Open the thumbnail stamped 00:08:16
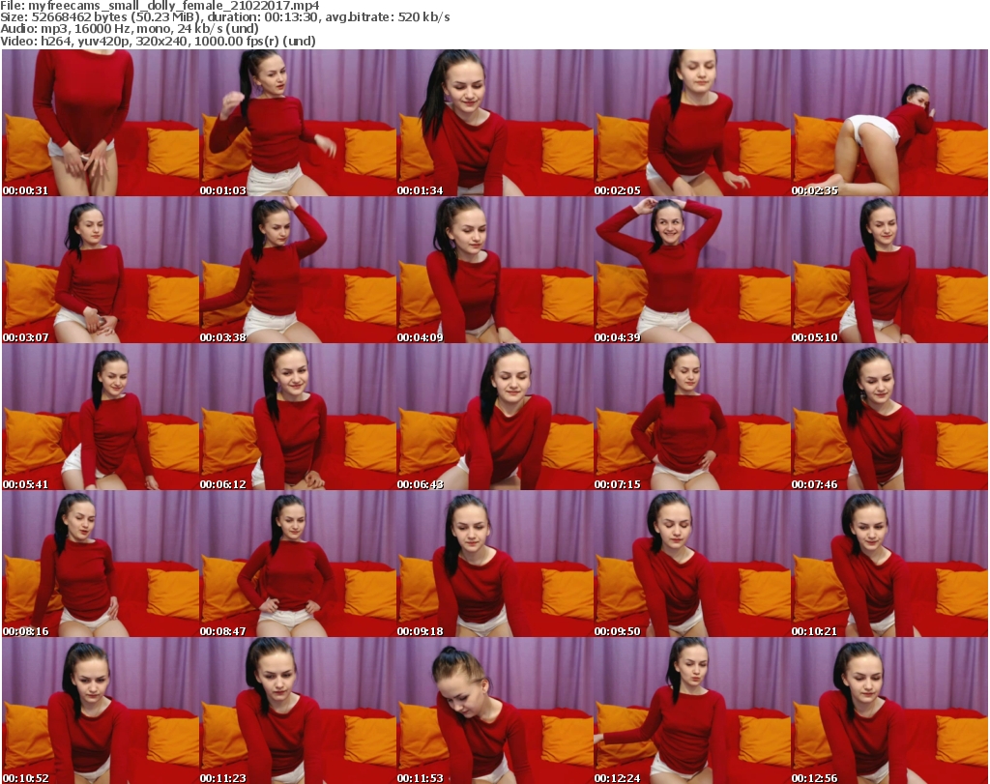The image size is (990, 784). click(x=101, y=564)
